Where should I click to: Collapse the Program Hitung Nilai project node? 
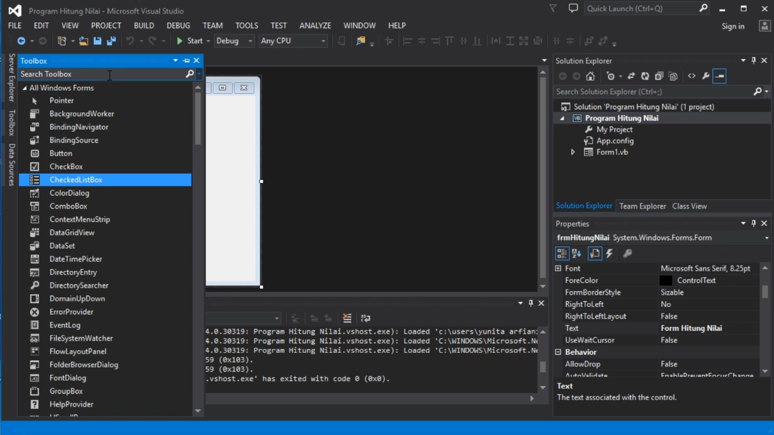(x=563, y=118)
